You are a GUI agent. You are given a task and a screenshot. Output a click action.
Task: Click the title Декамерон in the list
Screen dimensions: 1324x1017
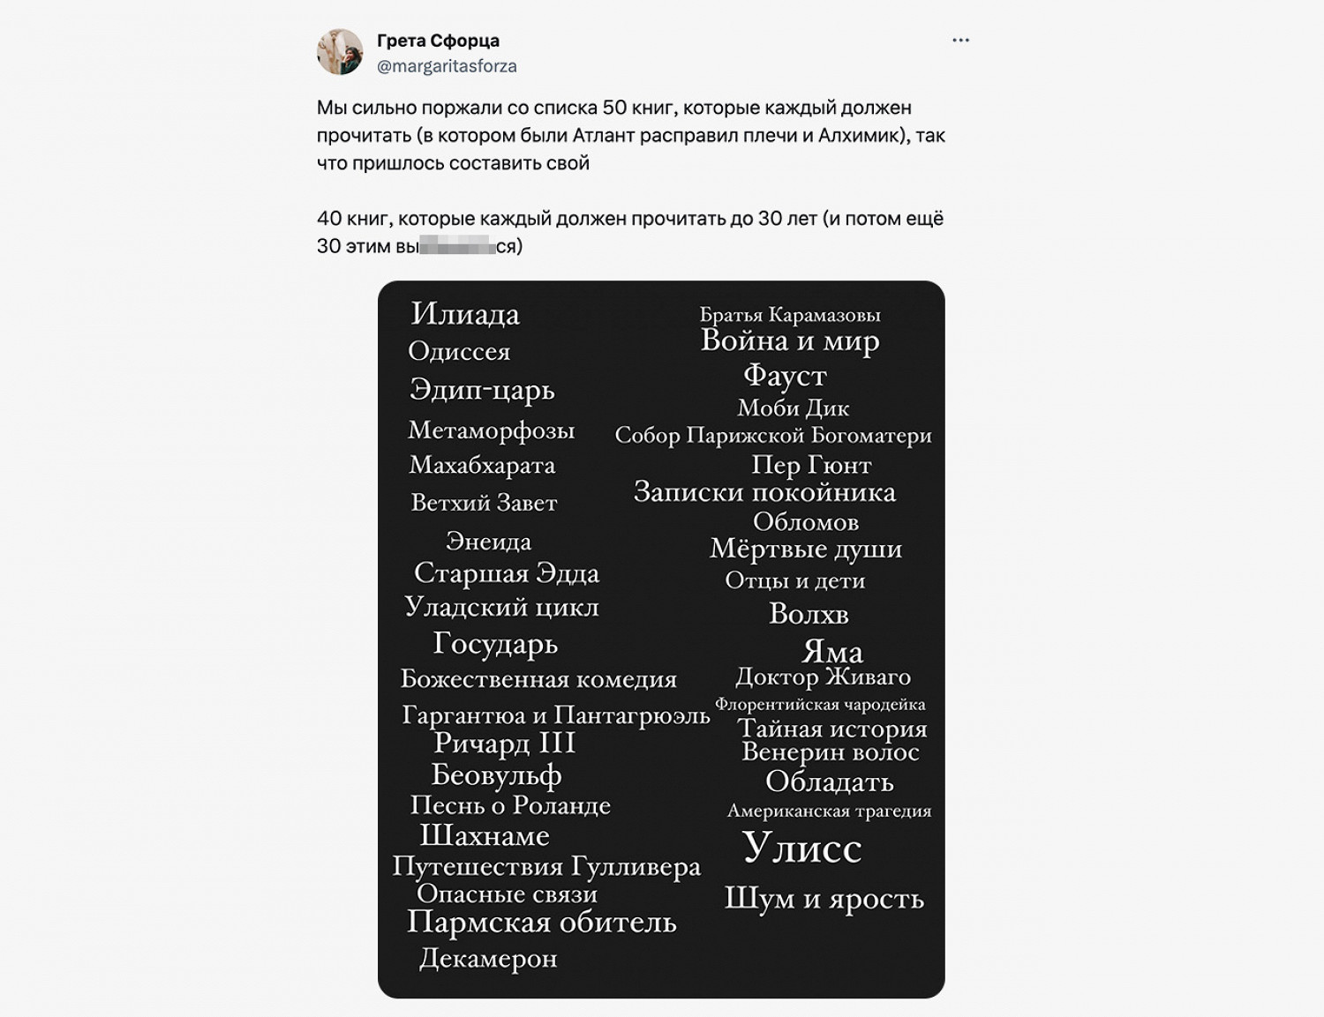tap(488, 958)
